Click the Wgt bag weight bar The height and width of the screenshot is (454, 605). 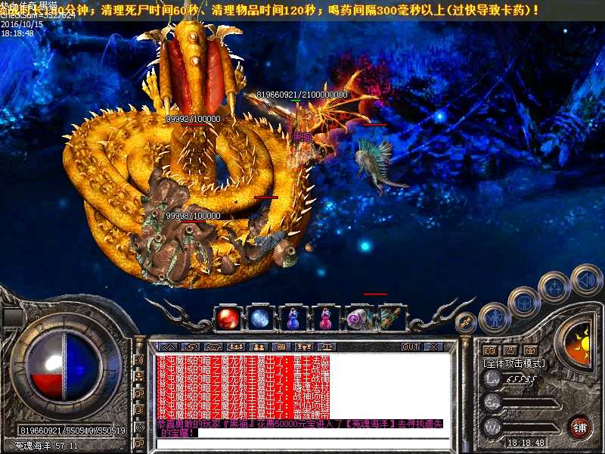point(529,428)
